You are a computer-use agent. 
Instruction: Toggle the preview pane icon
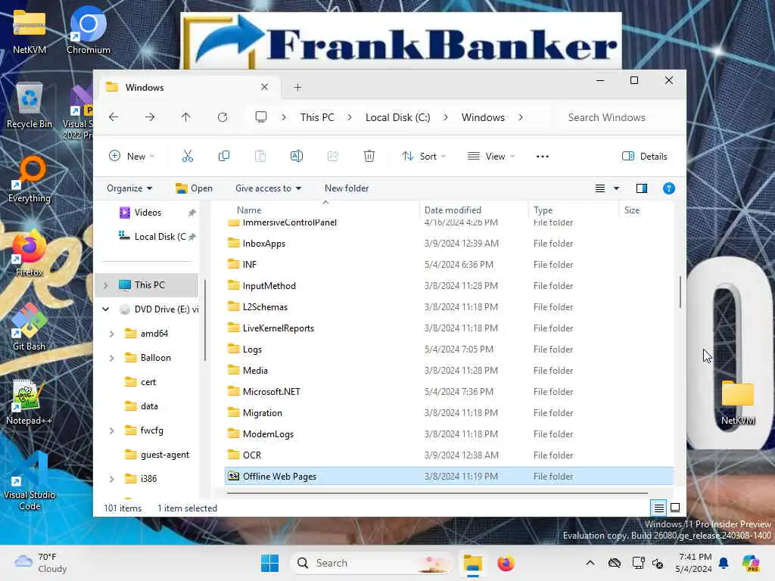pyautogui.click(x=642, y=188)
